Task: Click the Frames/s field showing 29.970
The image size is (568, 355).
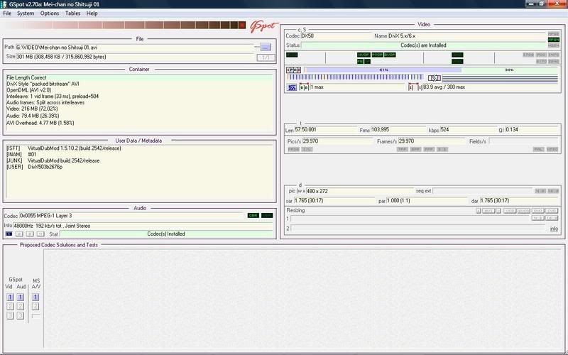Action: (x=432, y=141)
